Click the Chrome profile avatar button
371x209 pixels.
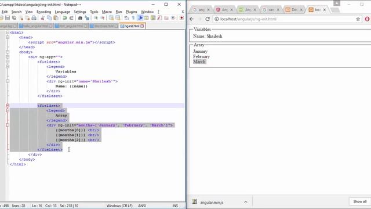[x=337, y=3]
